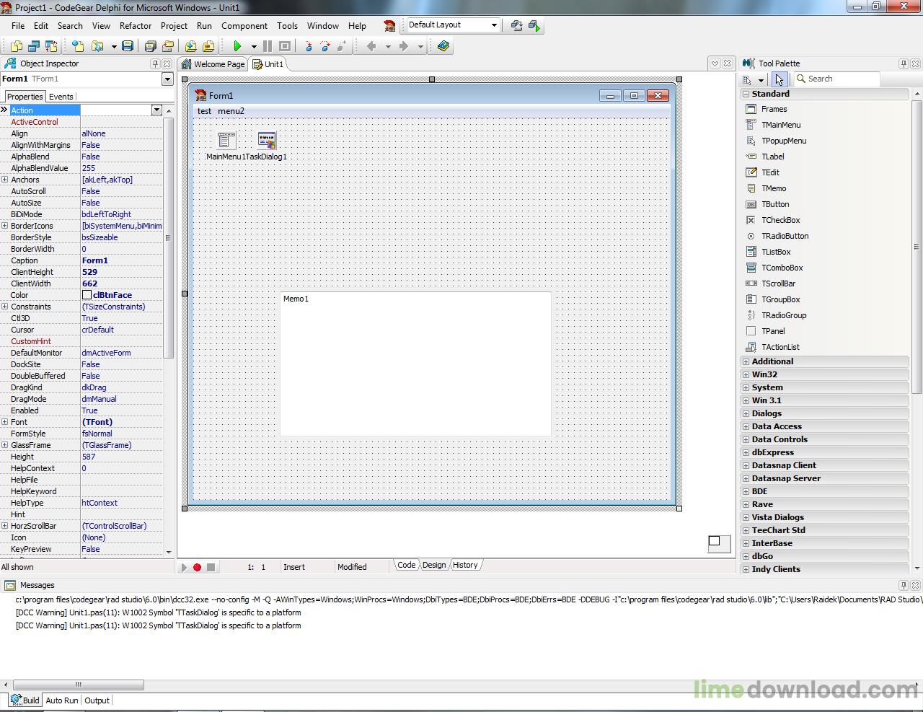Expand the Dialogs palette category
This screenshot has width=923, height=712.
click(x=746, y=413)
